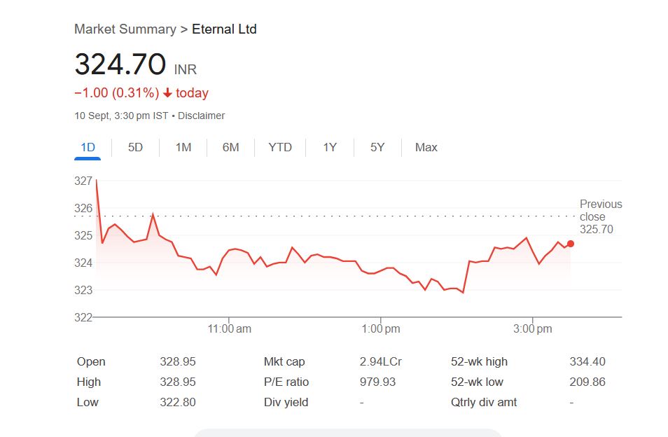
Task: Select the YTD tab
Action: [280, 147]
